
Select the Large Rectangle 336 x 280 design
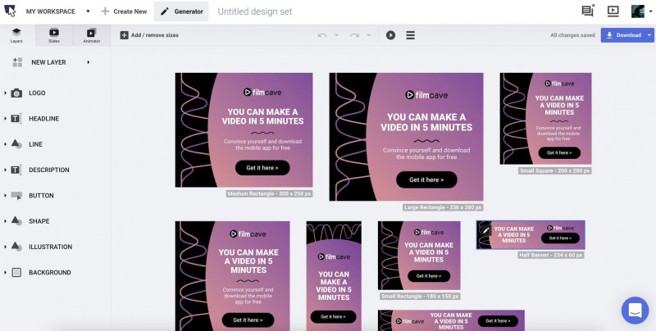click(x=406, y=137)
